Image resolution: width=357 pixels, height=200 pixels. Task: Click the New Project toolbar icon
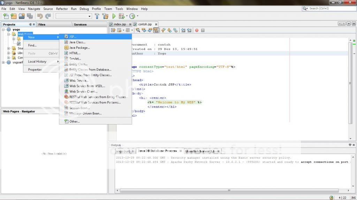(14, 16)
